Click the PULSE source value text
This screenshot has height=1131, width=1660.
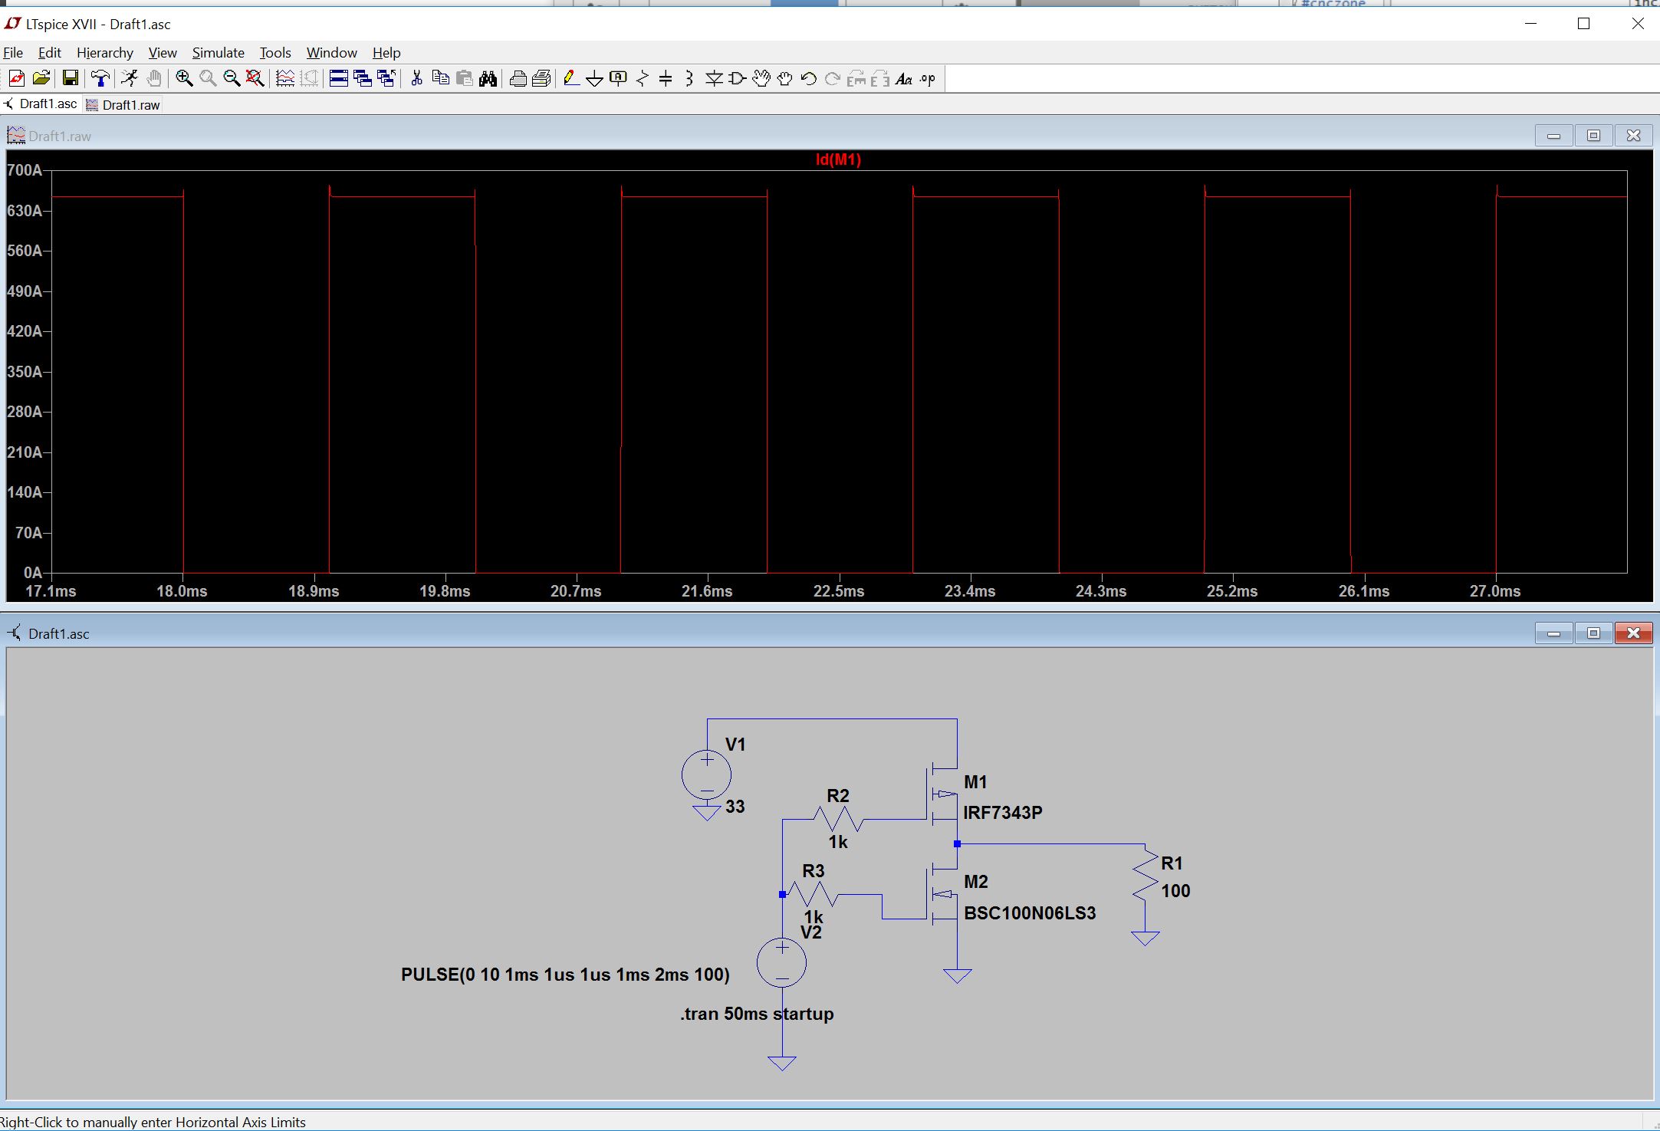565,975
